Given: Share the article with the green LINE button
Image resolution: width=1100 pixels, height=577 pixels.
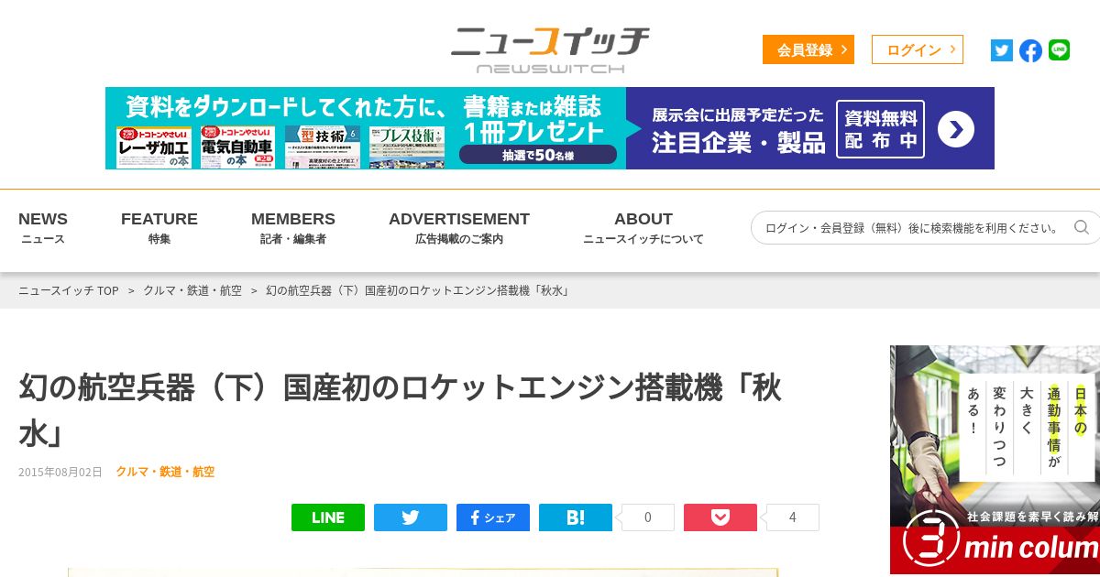Looking at the screenshot, I should [328, 517].
